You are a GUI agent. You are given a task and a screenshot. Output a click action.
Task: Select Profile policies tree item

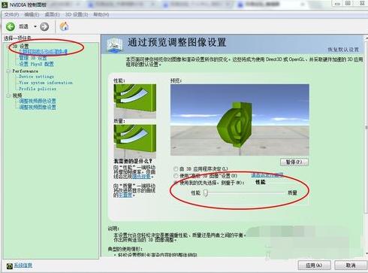pyautogui.click(x=38, y=89)
